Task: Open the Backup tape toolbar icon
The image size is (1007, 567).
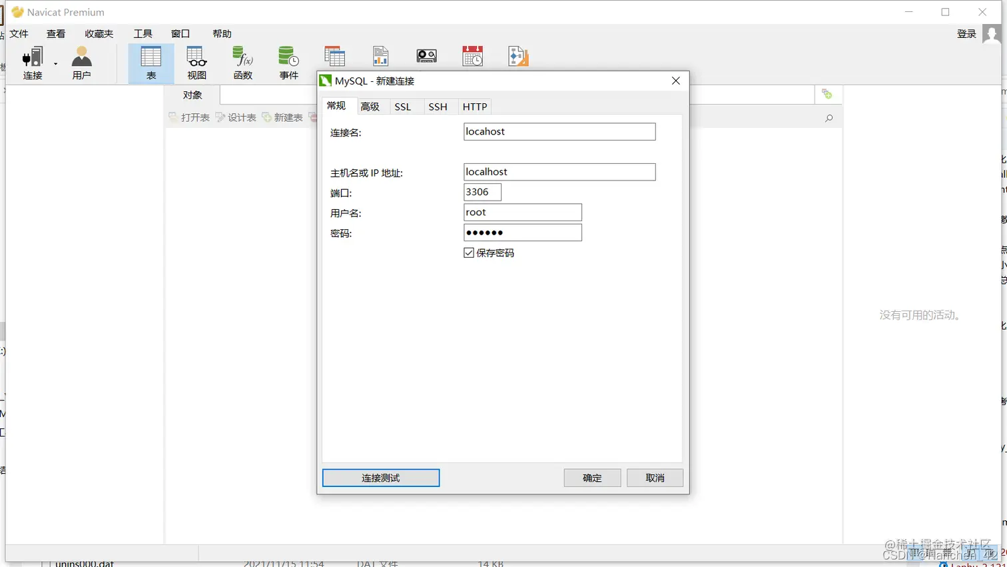Action: click(426, 57)
